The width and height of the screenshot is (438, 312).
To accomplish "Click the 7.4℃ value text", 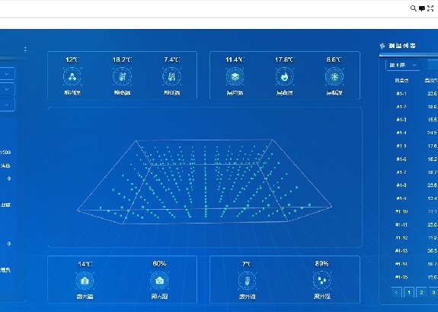I will 172,60.
